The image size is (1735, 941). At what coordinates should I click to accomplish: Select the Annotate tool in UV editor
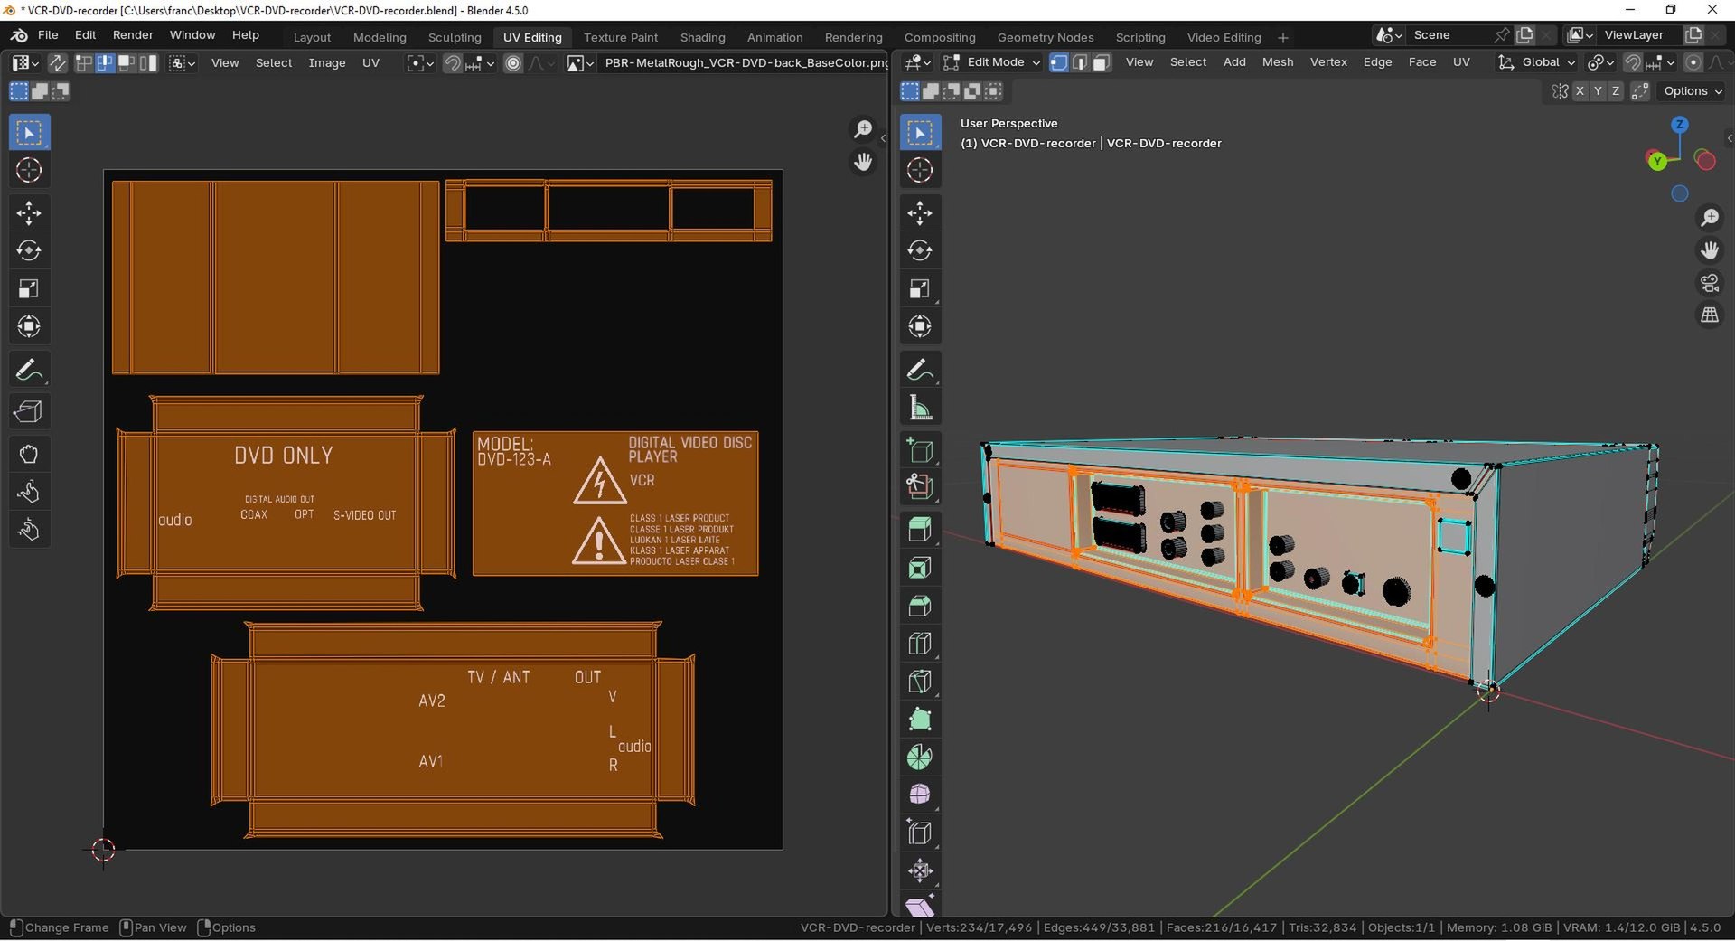29,370
